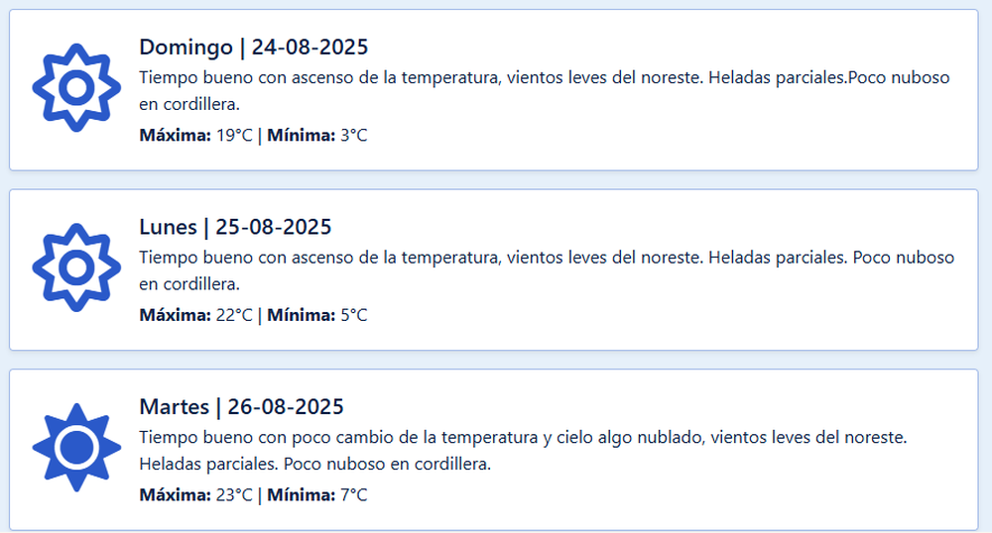Open the Lunes forecast card
The width and height of the screenshot is (992, 533).
click(x=493, y=269)
